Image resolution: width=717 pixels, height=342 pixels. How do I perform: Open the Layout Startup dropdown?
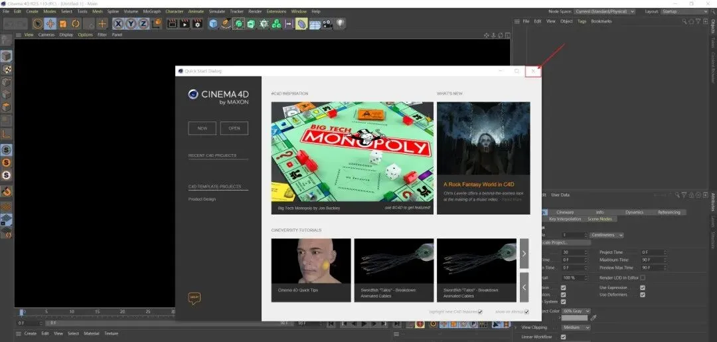click(x=685, y=11)
